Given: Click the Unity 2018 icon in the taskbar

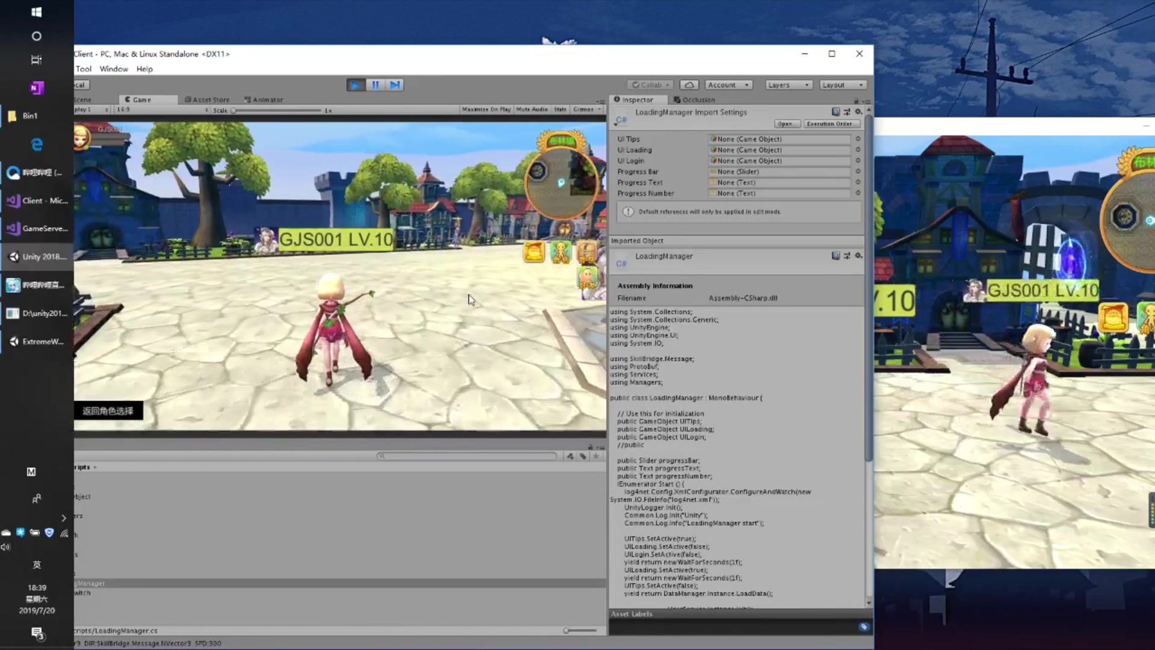Looking at the screenshot, I should tap(13, 256).
